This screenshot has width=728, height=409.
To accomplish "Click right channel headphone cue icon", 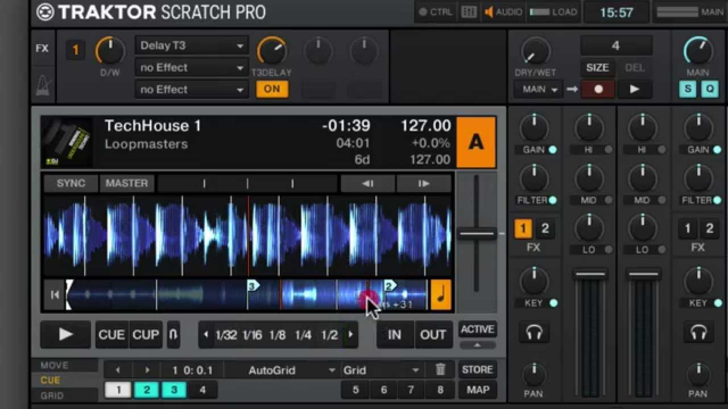I will click(x=698, y=333).
